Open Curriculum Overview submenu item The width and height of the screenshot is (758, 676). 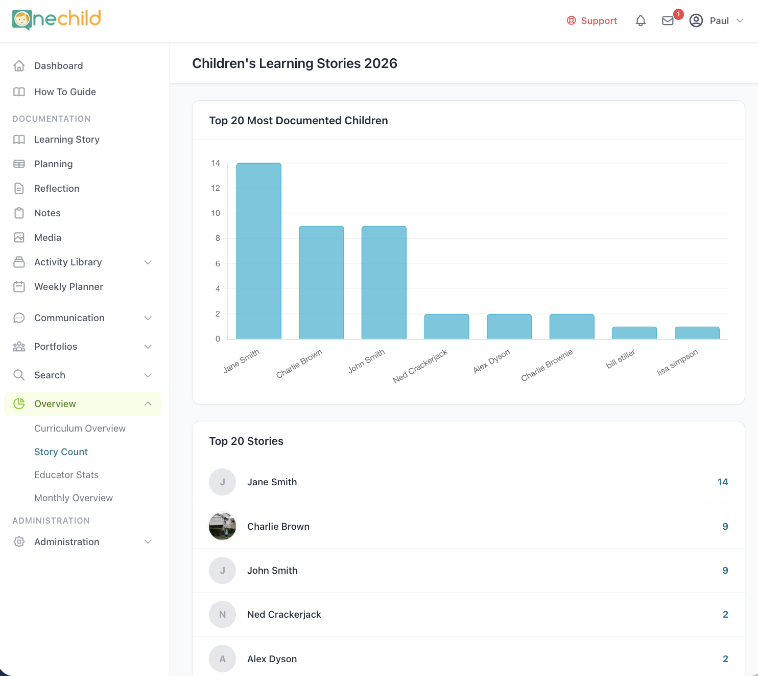80,429
